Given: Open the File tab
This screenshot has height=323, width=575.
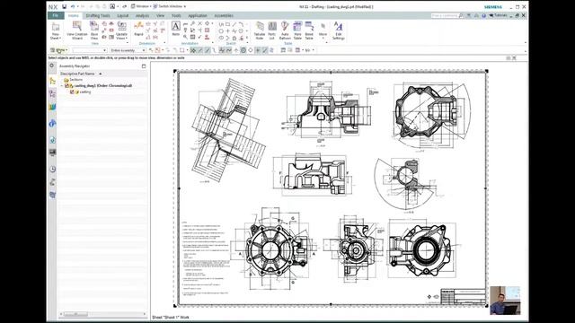Looking at the screenshot, I should tap(56, 15).
